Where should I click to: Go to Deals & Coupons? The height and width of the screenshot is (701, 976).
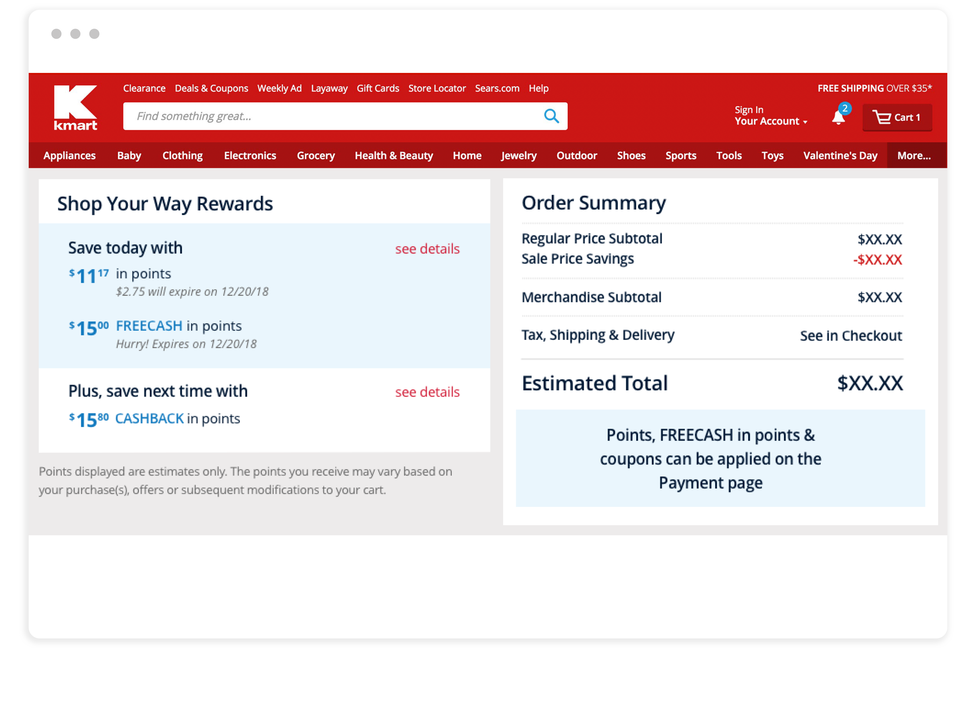[x=211, y=88]
